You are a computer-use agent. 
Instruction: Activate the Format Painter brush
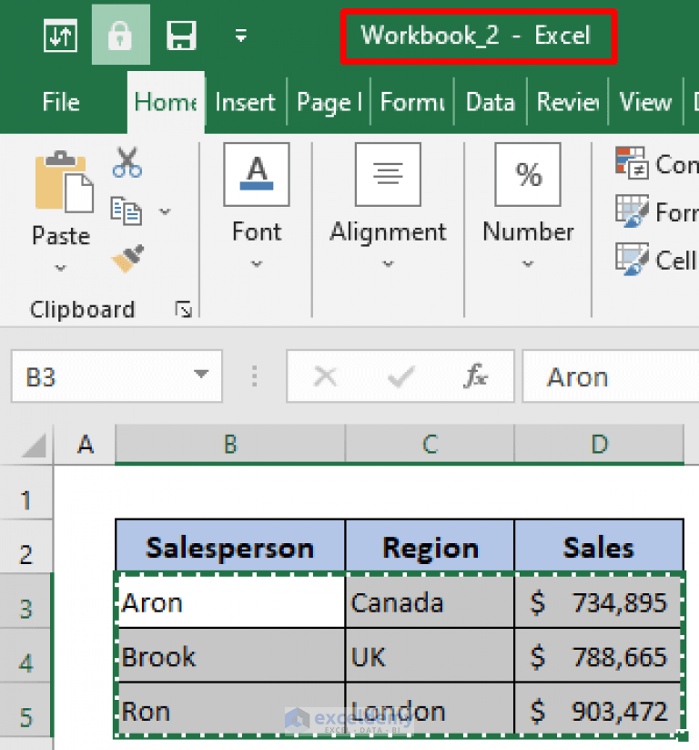tap(127, 258)
